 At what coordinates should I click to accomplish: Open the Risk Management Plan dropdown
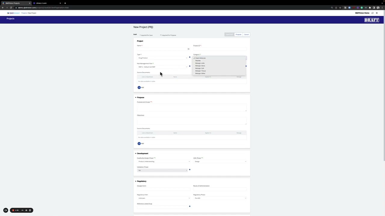[162, 67]
